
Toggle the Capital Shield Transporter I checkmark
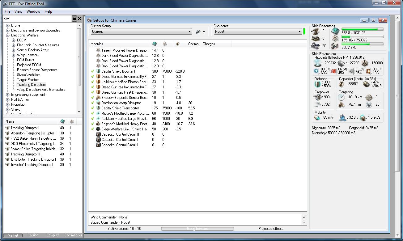[92, 108]
